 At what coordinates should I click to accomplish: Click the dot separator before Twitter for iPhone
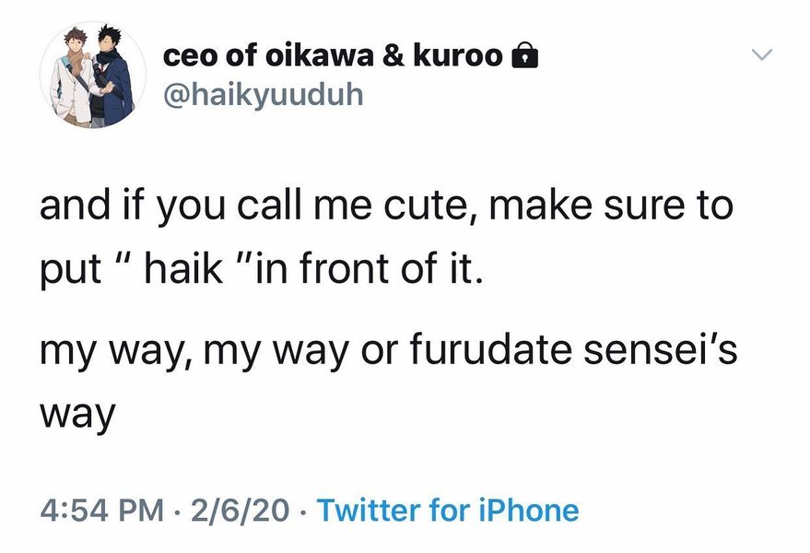click(x=306, y=511)
